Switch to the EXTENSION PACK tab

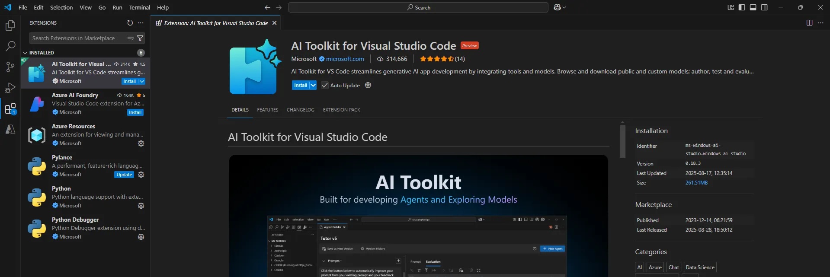341,110
